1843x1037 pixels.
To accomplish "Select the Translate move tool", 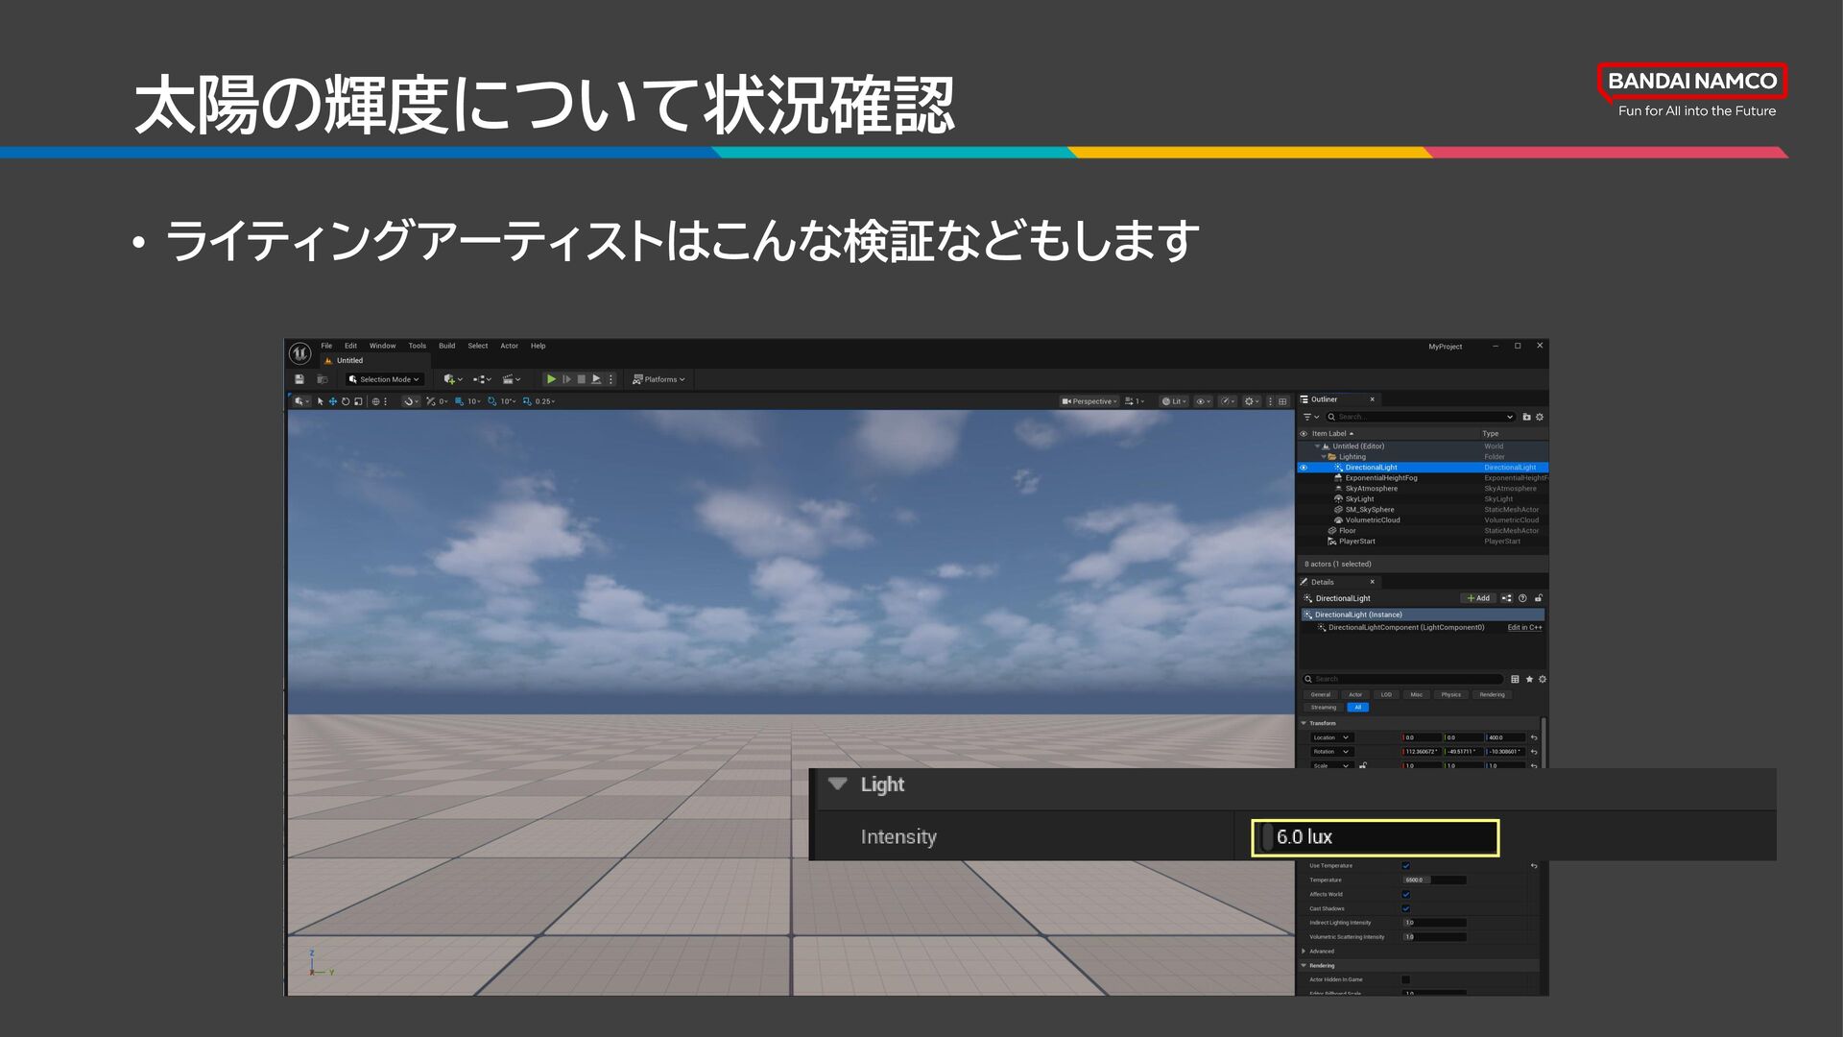I will pos(333,401).
